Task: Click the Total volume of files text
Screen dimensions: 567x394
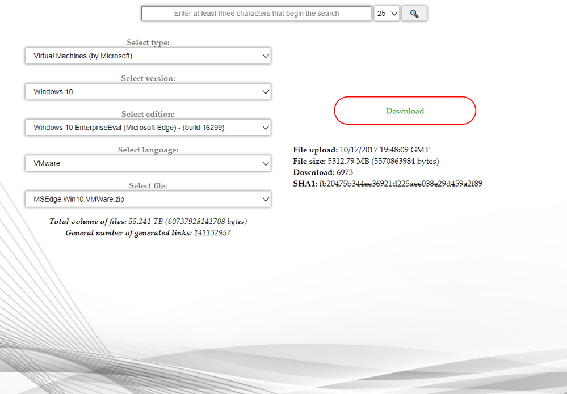Action: click(x=148, y=221)
